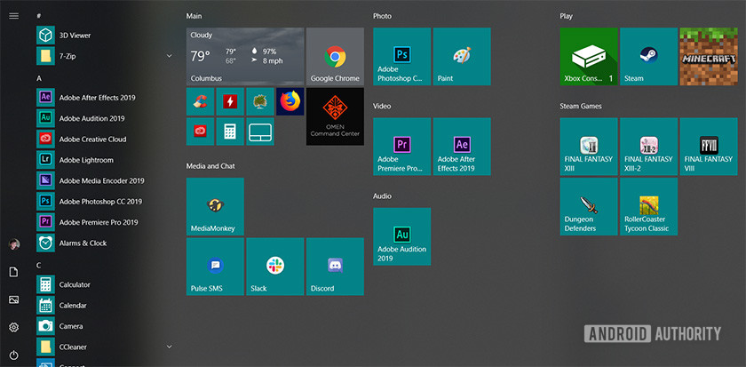Open the MediaMonkey tile

[x=215, y=206]
